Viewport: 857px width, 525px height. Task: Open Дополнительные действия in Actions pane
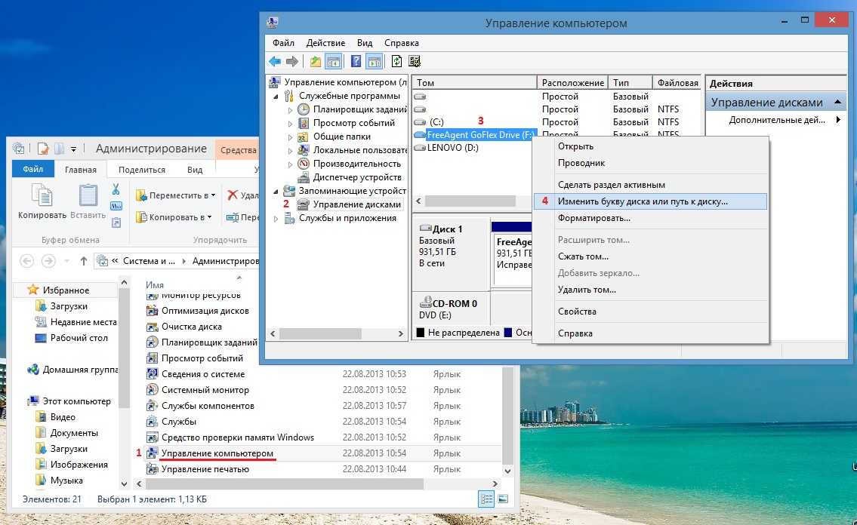777,120
